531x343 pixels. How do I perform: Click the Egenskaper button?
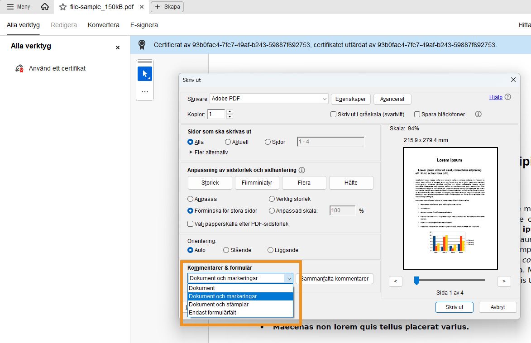350,99
